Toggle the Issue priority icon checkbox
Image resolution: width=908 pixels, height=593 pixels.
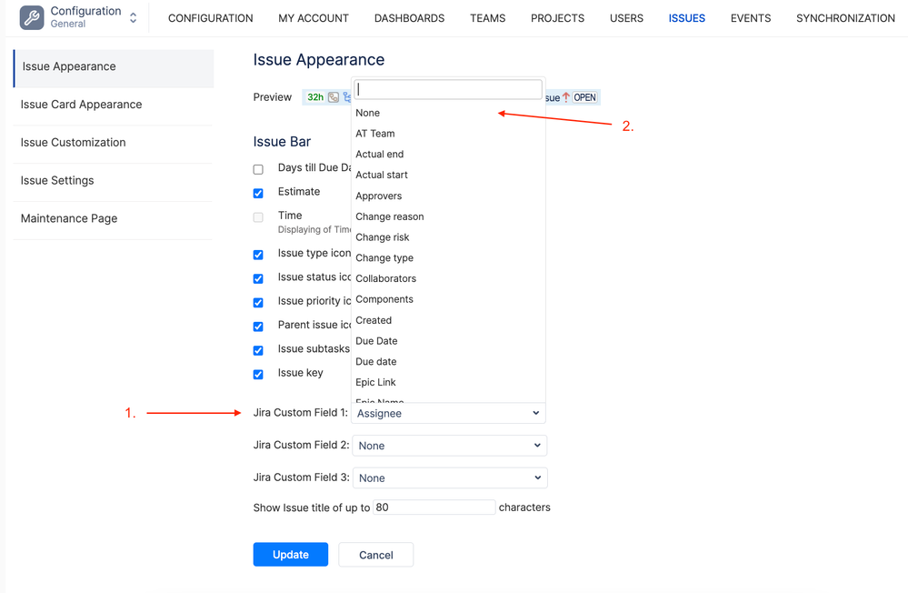click(x=258, y=303)
